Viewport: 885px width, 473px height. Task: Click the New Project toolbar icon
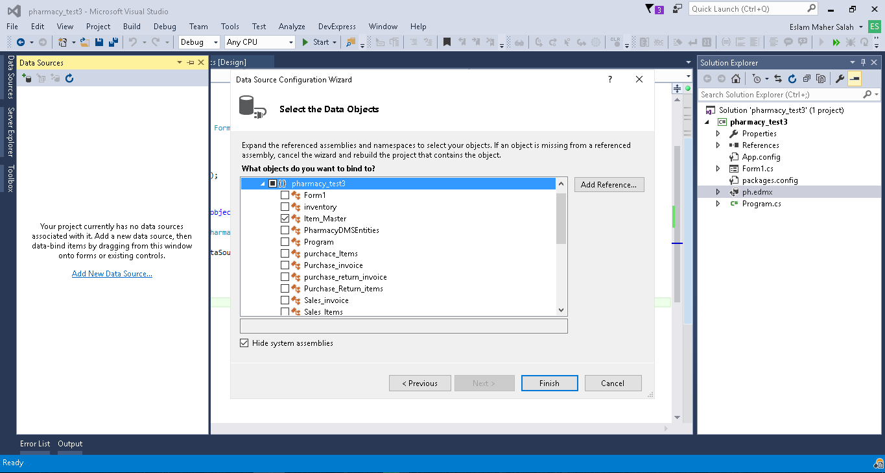[63, 42]
